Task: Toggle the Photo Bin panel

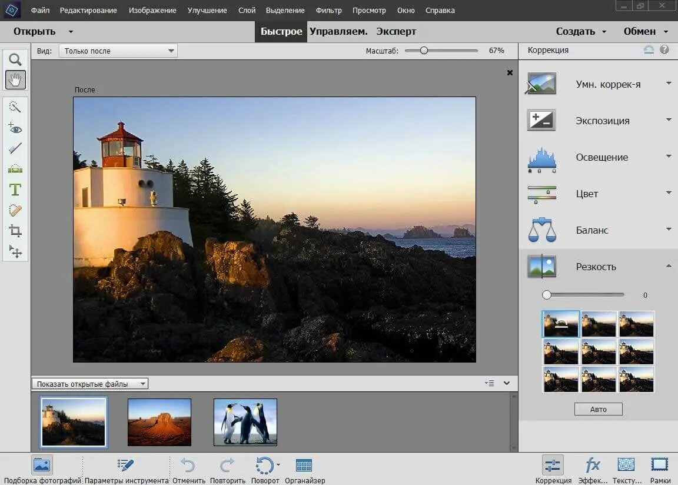Action: (42, 466)
